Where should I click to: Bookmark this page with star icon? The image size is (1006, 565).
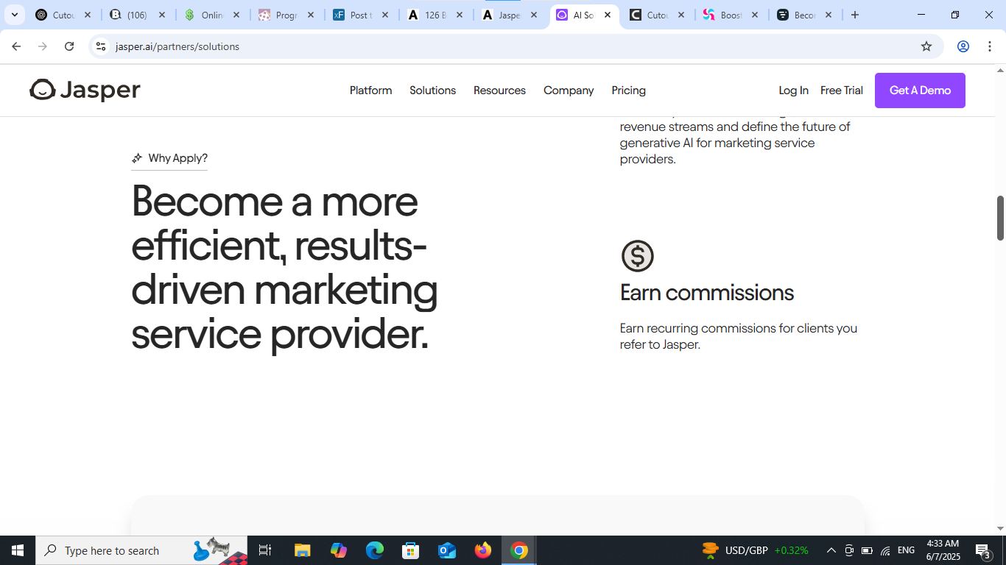point(926,46)
